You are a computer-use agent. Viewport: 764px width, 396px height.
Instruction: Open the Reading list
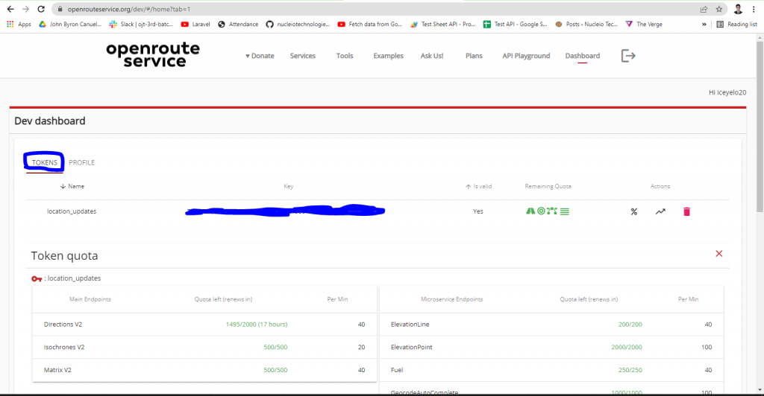(x=736, y=25)
